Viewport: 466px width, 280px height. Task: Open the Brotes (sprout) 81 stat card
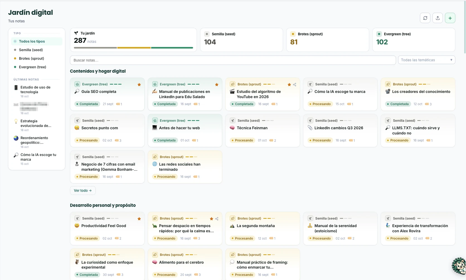point(327,40)
